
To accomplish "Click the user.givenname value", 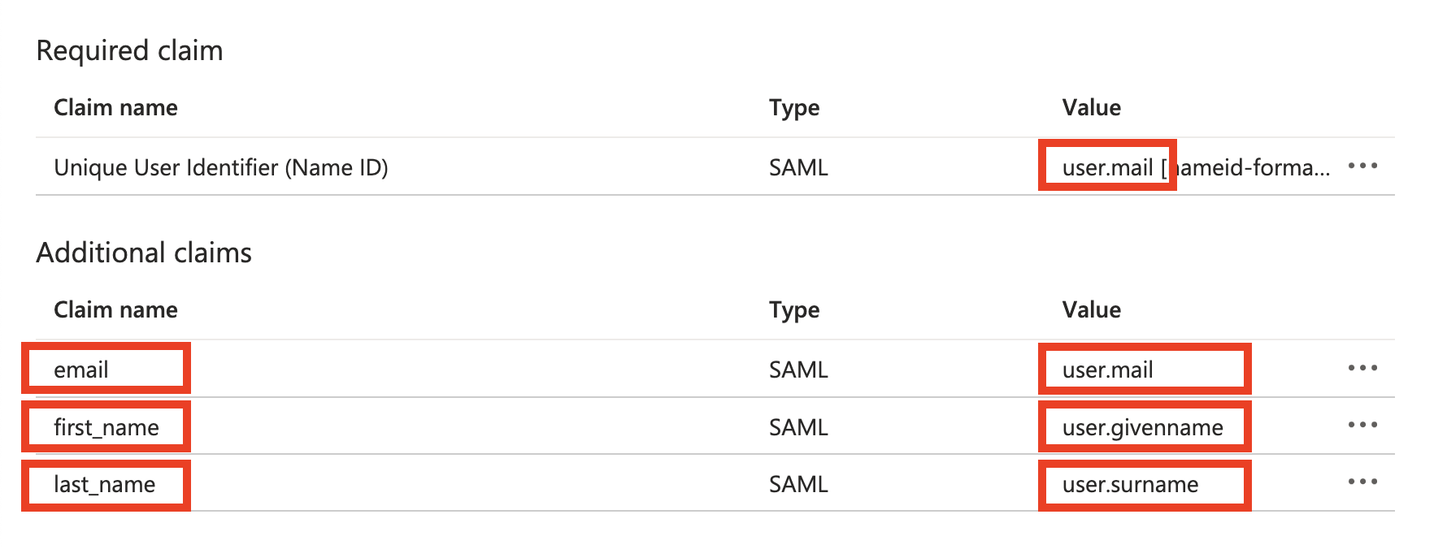I will click(x=1142, y=428).
